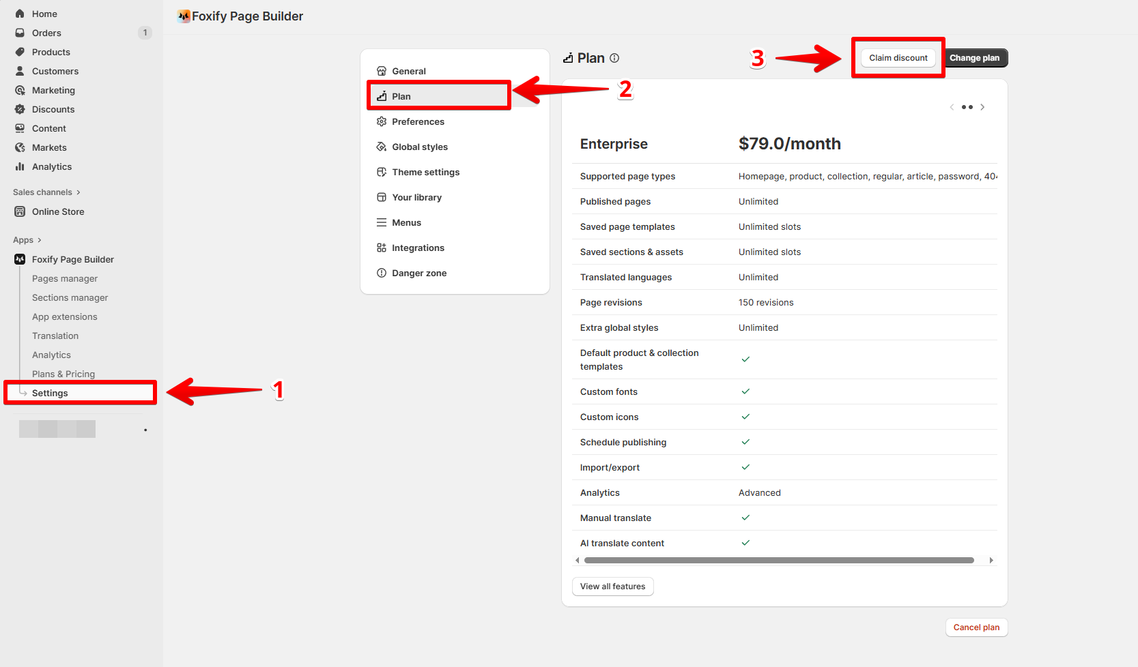Expand the Apps section chevron
The width and height of the screenshot is (1138, 667).
pos(40,240)
